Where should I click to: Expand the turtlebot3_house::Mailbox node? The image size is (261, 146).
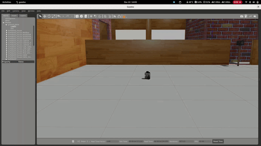(6, 33)
